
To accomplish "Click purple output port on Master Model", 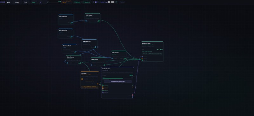I will [132, 97].
